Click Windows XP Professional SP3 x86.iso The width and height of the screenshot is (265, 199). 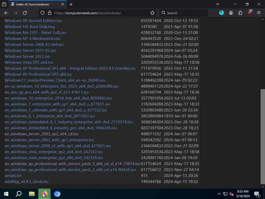pos(38,74)
